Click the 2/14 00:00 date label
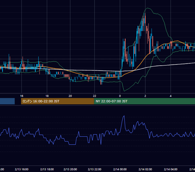Viewport: 195px width, 172px height. pyautogui.click(x=120, y=169)
